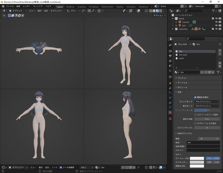Screen dimensions: 223x173
Task: Move material slot down arrow
Action: coord(220,66)
